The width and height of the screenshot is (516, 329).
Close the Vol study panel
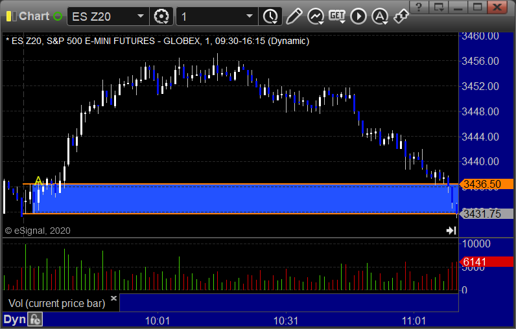(113, 298)
